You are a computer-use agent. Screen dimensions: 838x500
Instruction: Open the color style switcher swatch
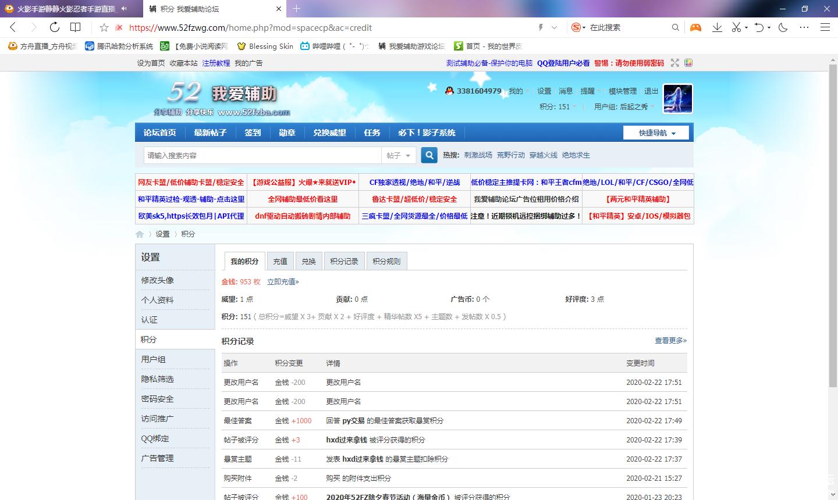tap(688, 63)
